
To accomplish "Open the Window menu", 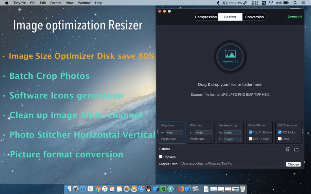I will click(84, 3).
